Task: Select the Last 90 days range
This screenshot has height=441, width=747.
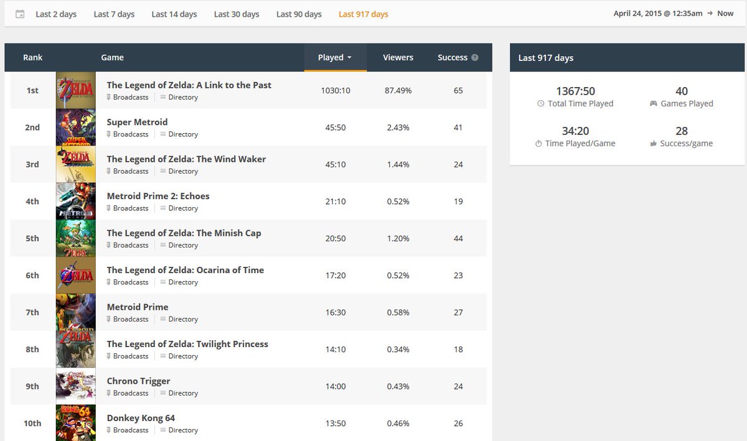Action: [x=299, y=14]
